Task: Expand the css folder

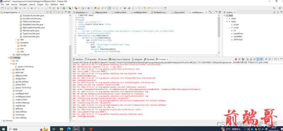Action: (x=11, y=61)
